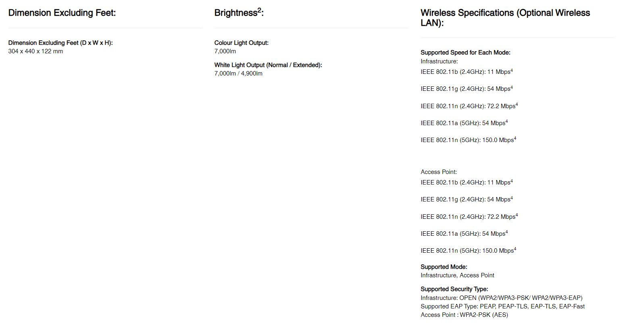Click footnote 4 after Infrastructure 802.11g 54 Mbps
The width and height of the screenshot is (623, 329).
click(x=512, y=87)
